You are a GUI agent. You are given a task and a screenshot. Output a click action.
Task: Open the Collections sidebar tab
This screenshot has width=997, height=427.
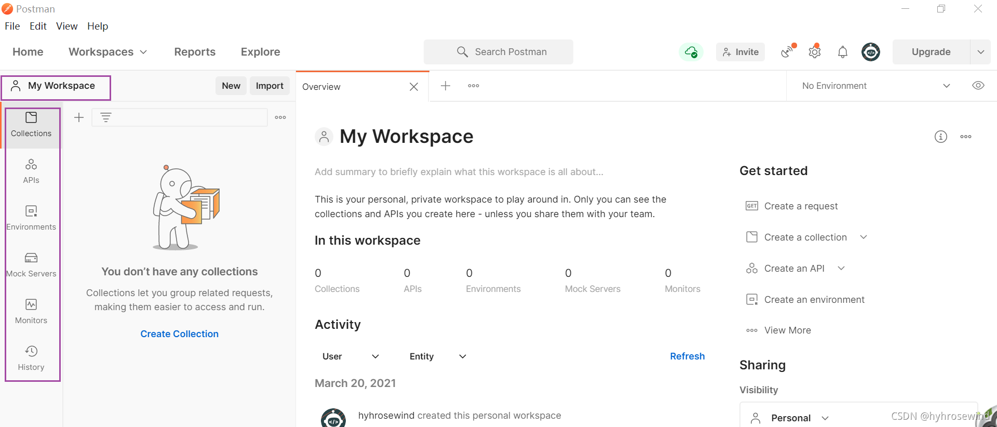31,125
